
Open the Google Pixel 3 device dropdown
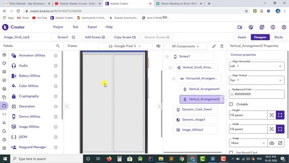(x=125, y=46)
